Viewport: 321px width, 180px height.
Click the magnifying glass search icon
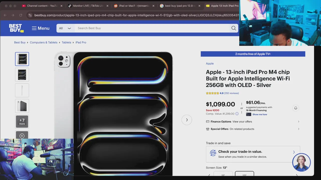tap(234, 28)
